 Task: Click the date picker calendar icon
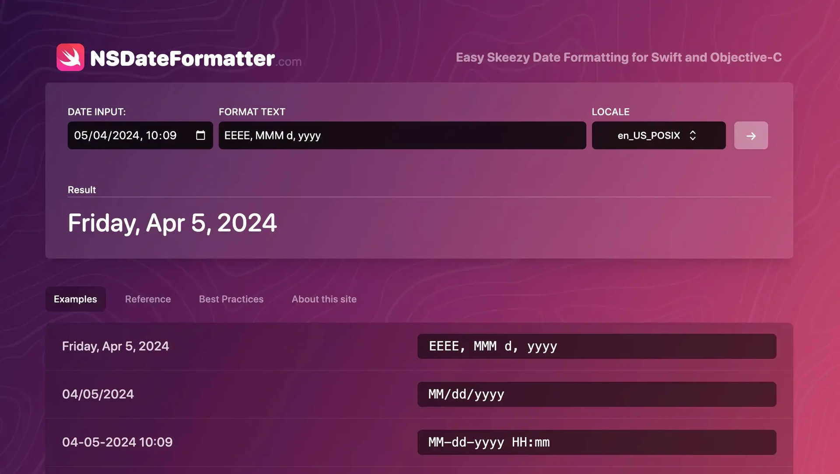tap(201, 135)
